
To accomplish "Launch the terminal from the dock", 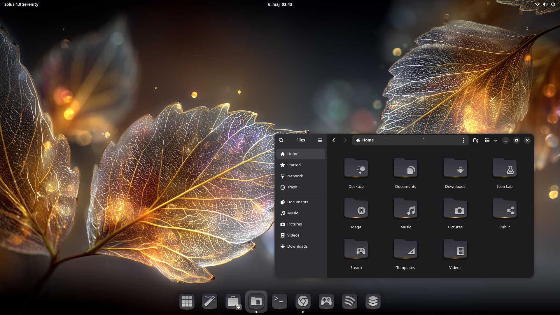I will (279, 301).
